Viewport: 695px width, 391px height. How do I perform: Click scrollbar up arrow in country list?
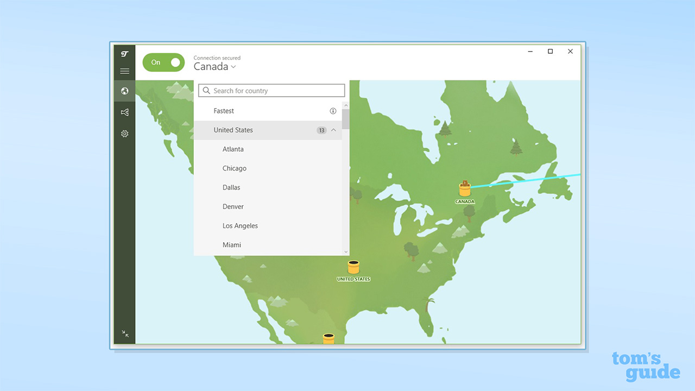[346, 105]
